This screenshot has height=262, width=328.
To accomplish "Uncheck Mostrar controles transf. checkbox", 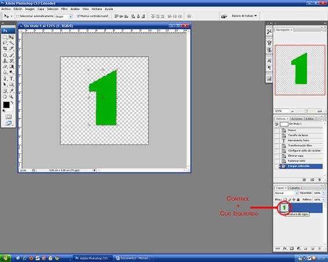I will 78,16.
